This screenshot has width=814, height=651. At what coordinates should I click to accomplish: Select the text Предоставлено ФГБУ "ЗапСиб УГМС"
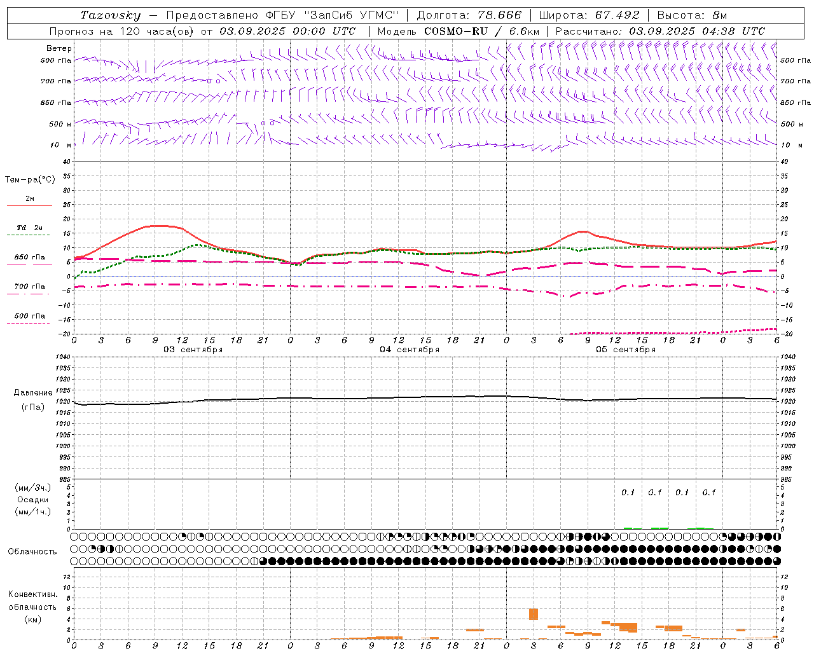click(282, 15)
